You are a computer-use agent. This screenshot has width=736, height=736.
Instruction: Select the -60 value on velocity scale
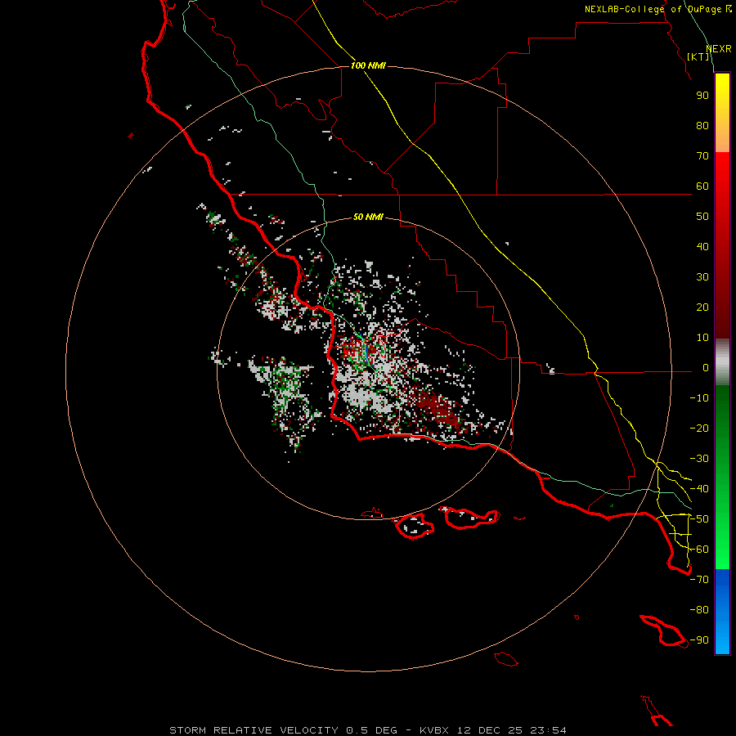pos(699,550)
